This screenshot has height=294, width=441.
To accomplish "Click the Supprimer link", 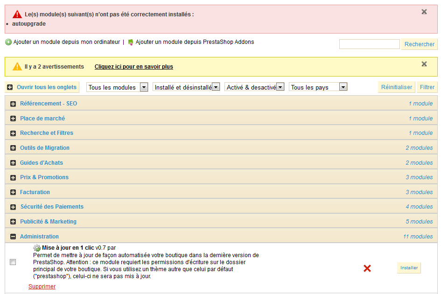I will (42, 287).
